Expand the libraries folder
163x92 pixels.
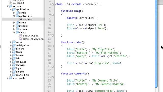click(11, 65)
